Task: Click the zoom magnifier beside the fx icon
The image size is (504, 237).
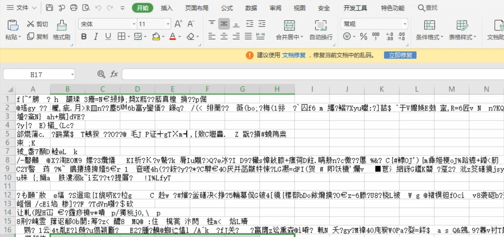Action: click(x=101, y=74)
